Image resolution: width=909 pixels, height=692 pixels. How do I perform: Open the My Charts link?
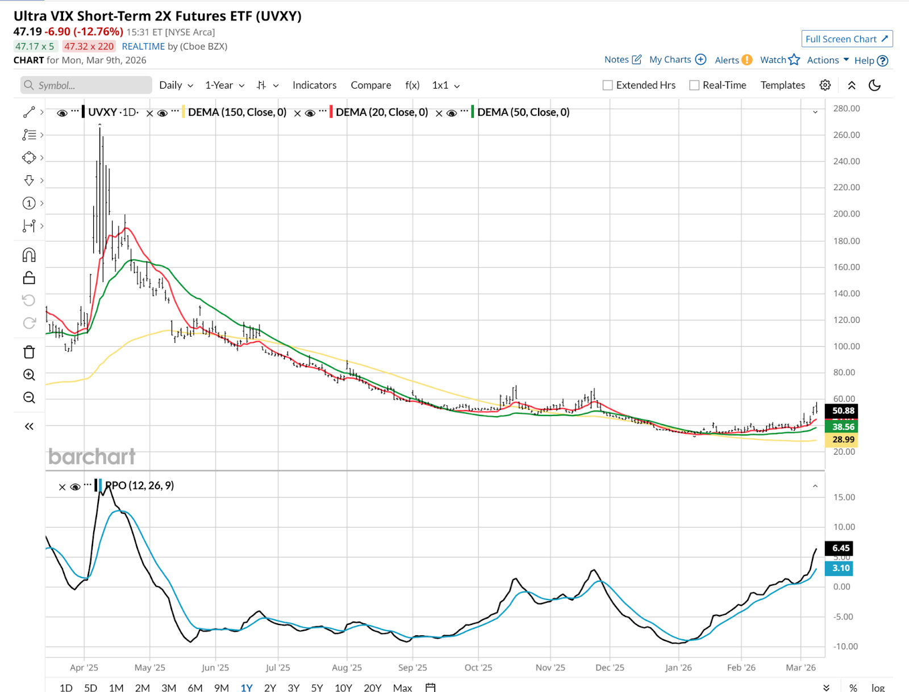click(678, 60)
